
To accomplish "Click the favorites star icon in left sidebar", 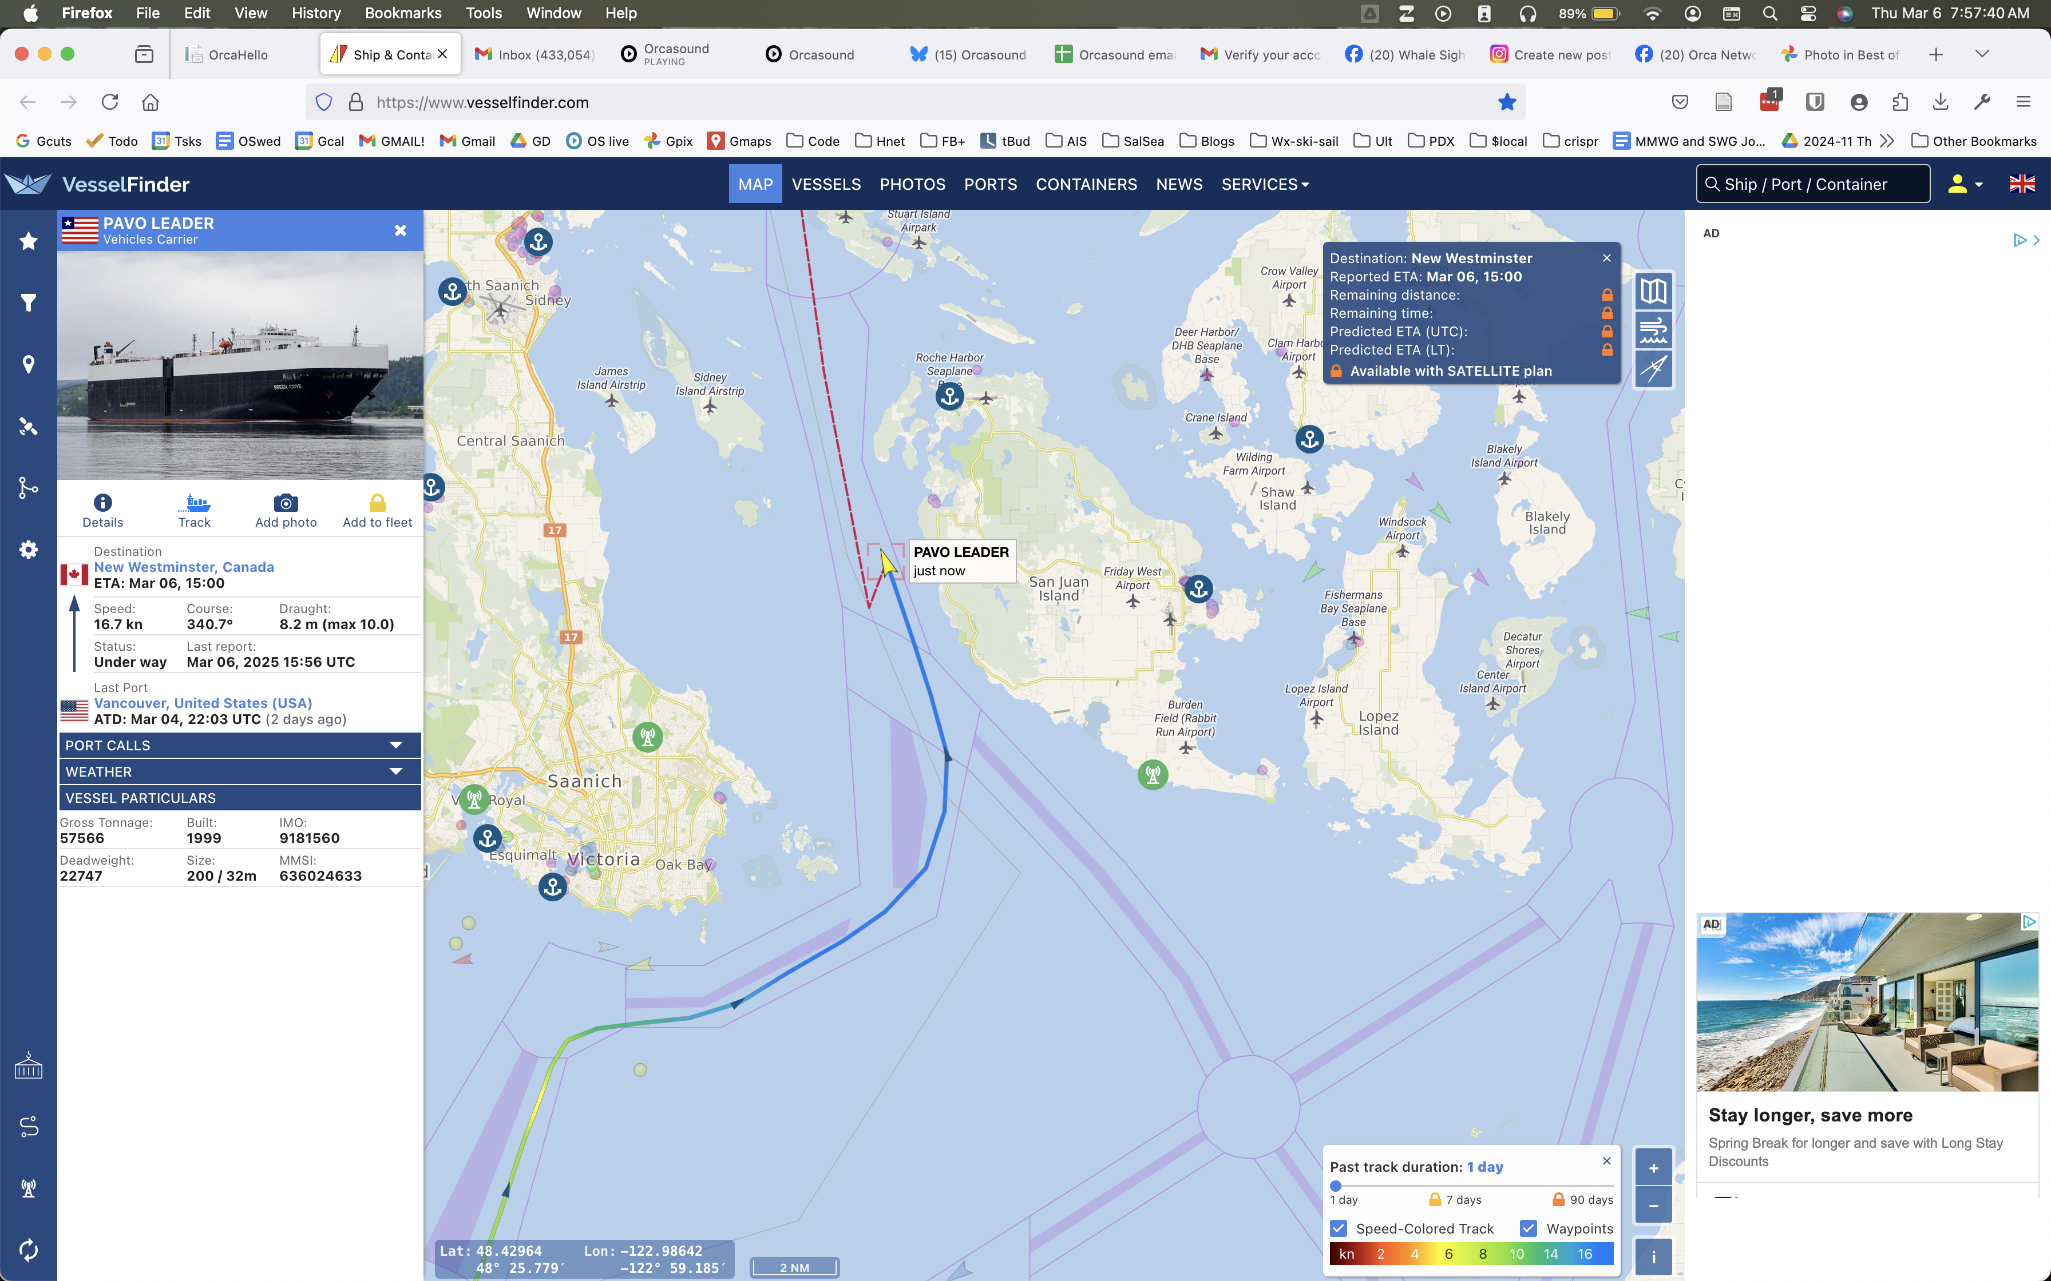I will pyautogui.click(x=28, y=241).
